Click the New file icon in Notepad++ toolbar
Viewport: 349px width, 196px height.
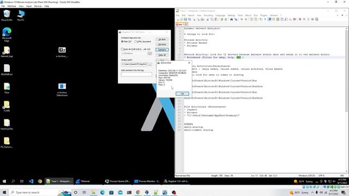(178, 20)
